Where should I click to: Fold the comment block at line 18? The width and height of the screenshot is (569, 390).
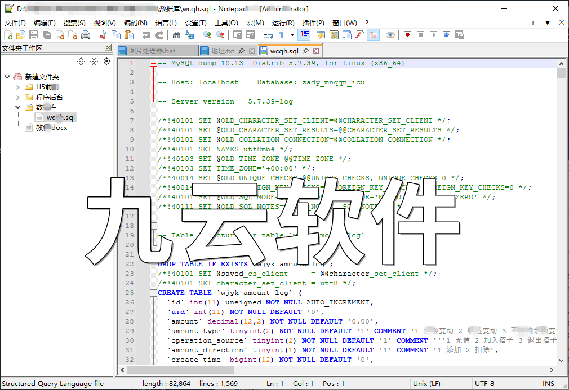pos(153,226)
